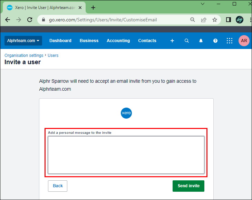The image size is (252, 200).
Task: Open the Accounting menu
Action: 118,41
